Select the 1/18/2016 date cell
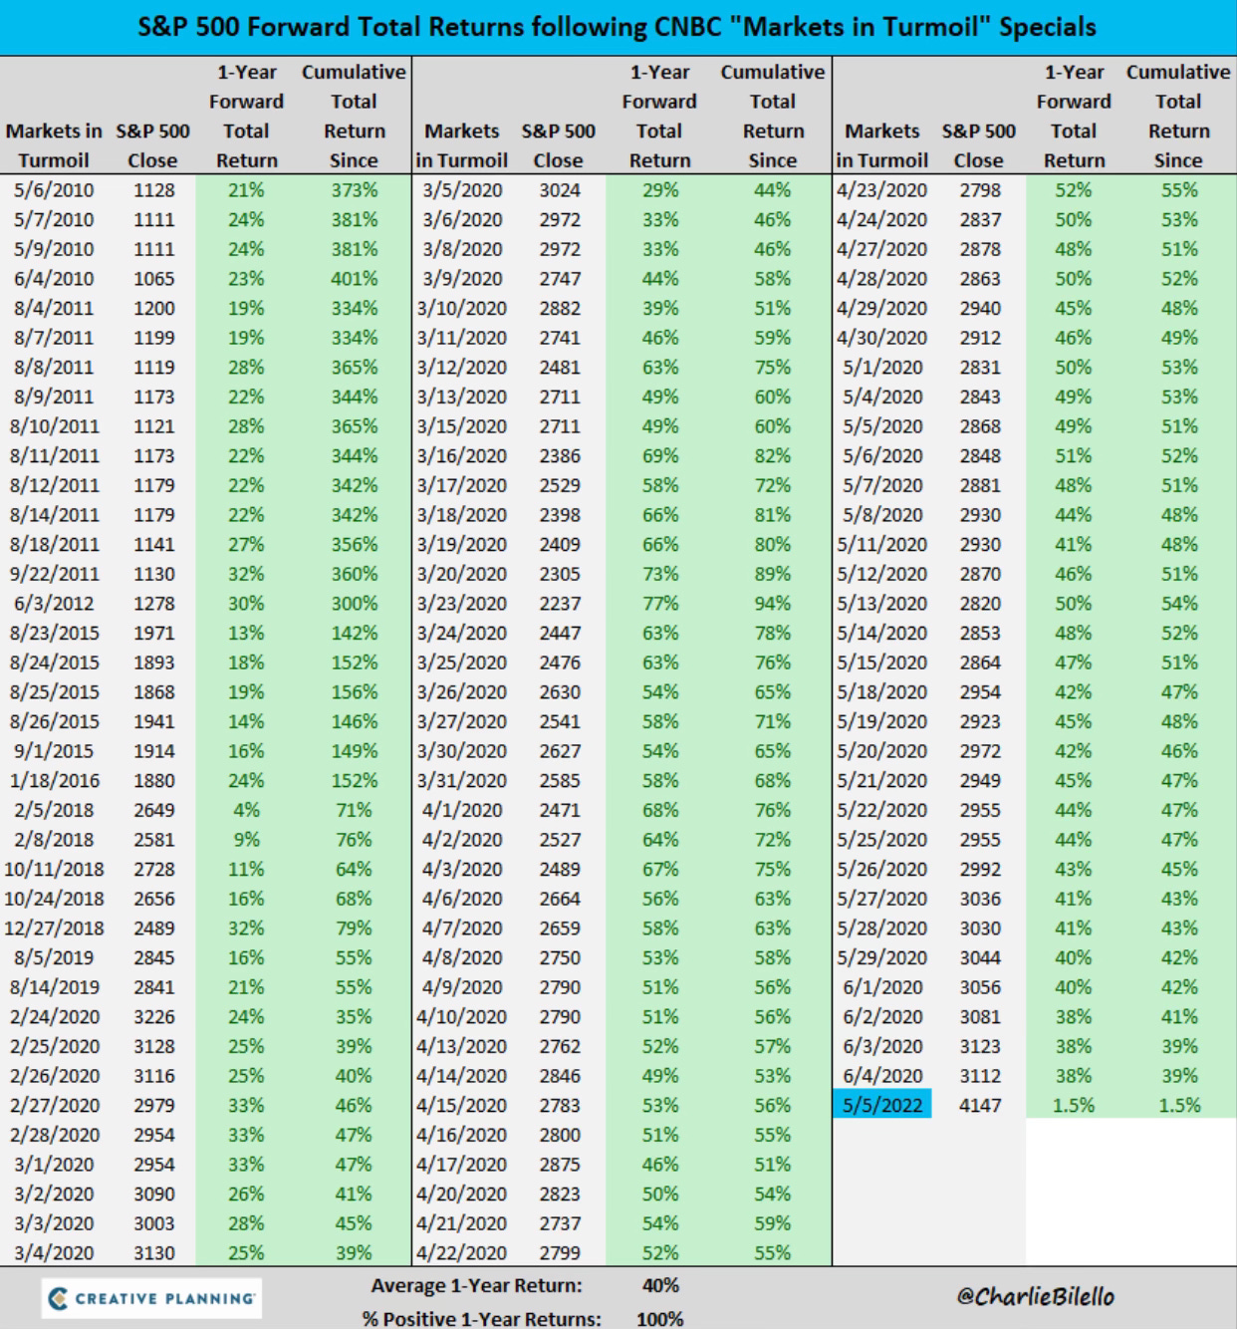Viewport: 1237px width, 1329px height. (x=54, y=780)
